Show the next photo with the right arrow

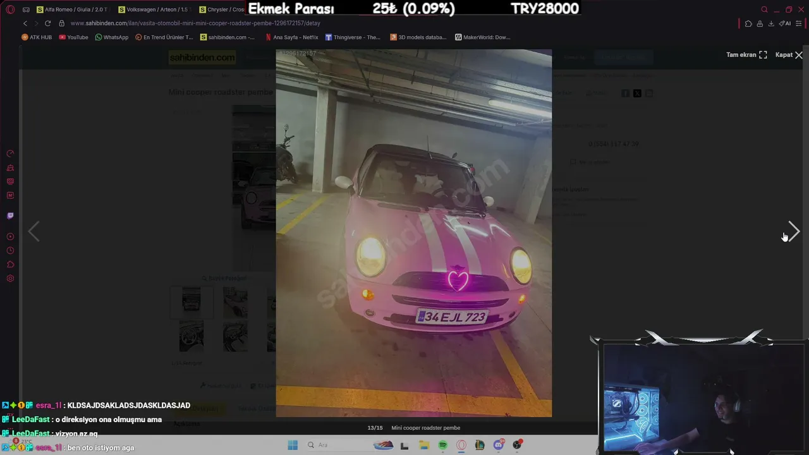(x=794, y=232)
